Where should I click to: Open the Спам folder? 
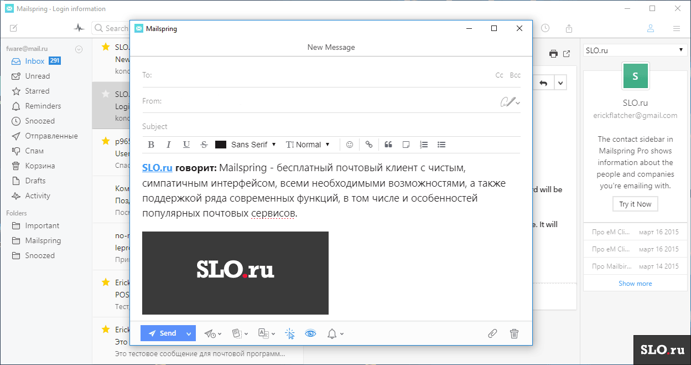(x=34, y=151)
